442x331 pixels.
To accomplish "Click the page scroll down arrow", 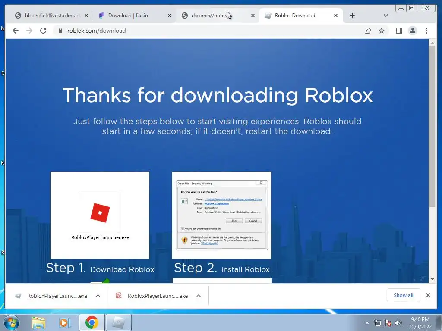I will pos(432,279).
